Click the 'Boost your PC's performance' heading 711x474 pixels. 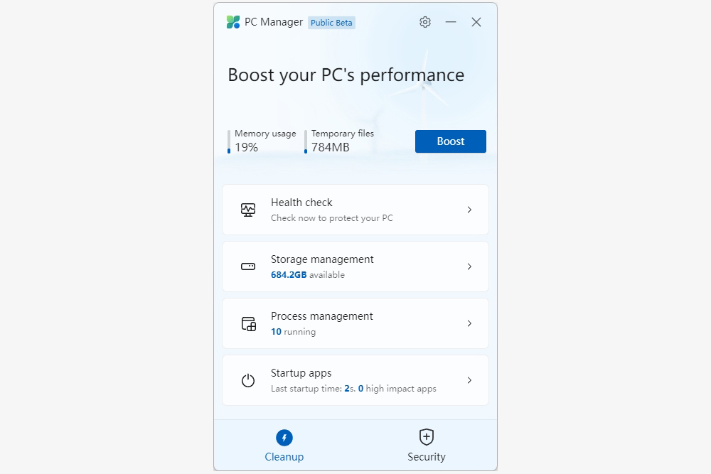click(x=346, y=75)
